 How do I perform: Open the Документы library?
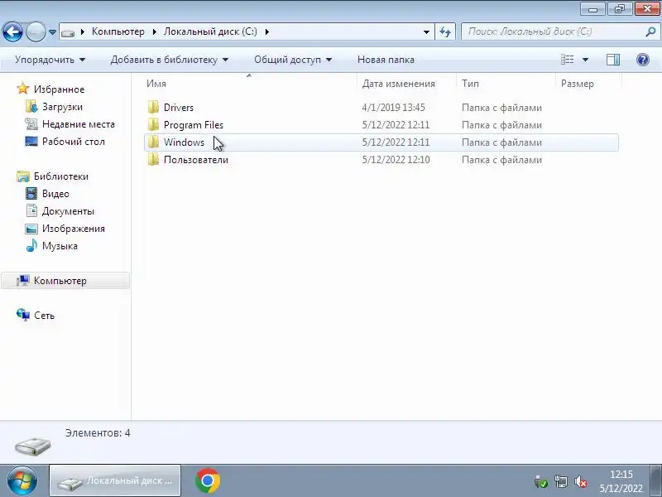coord(68,211)
